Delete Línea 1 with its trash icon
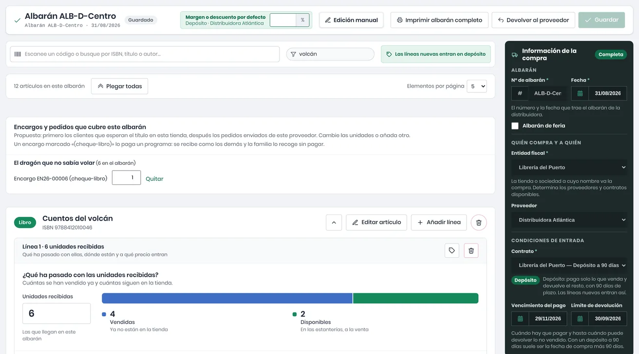639x354 pixels. (x=471, y=250)
